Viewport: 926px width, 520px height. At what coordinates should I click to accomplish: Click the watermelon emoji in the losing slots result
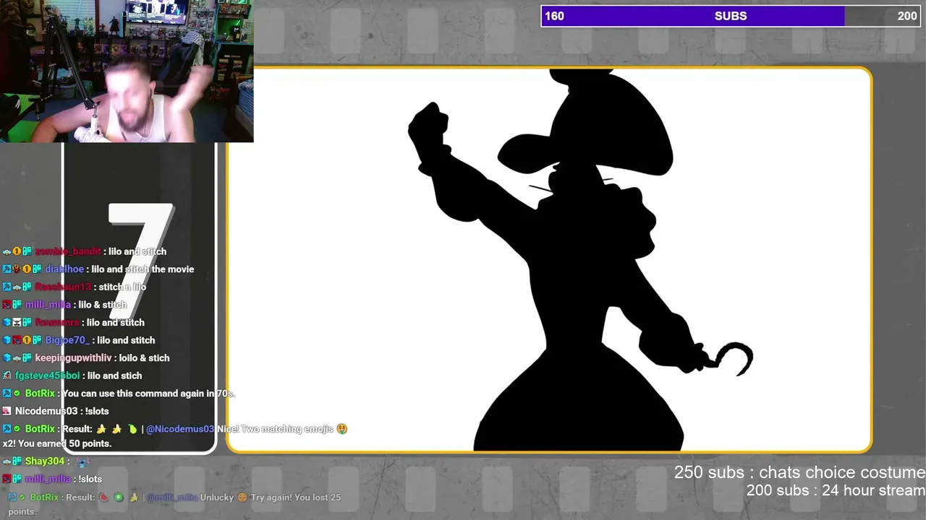[103, 498]
